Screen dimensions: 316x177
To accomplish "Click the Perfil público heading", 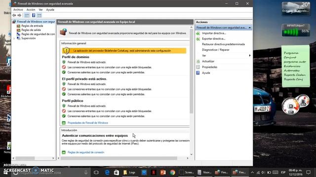I will tap(73, 101).
